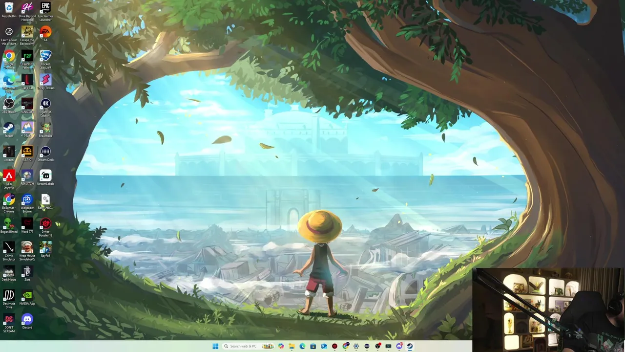Open the Steam desktop shortcut

[x=9, y=130]
